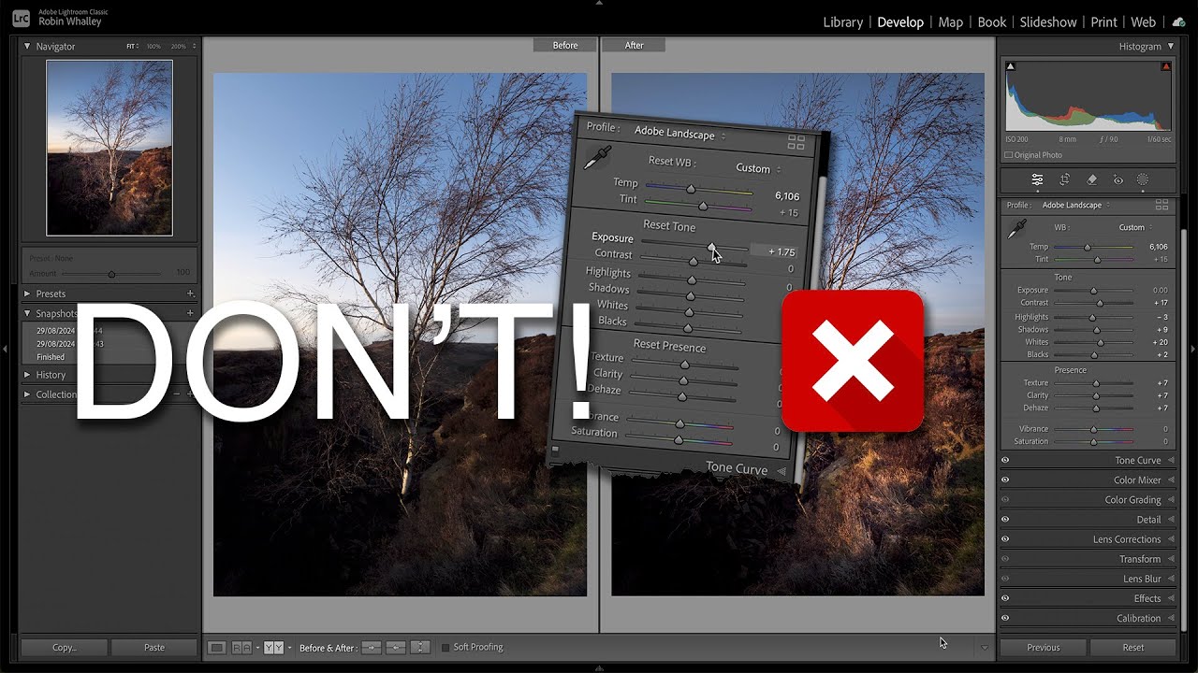Switch to the Web module
Viewport: 1198px width, 673px height.
coord(1144,21)
